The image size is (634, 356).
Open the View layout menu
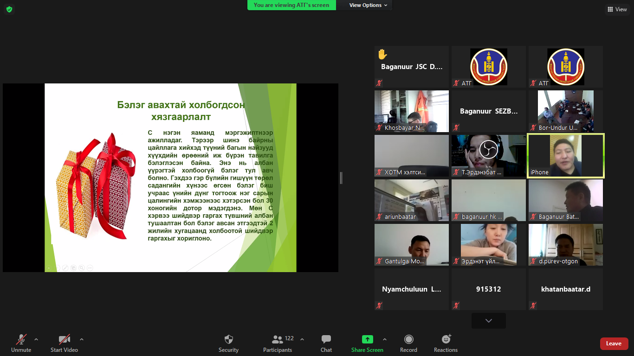(x=617, y=9)
